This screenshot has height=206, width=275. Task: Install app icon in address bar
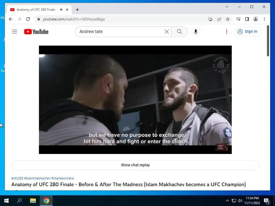(211, 19)
